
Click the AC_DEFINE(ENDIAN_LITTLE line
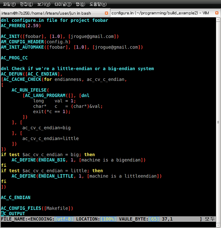87,176
